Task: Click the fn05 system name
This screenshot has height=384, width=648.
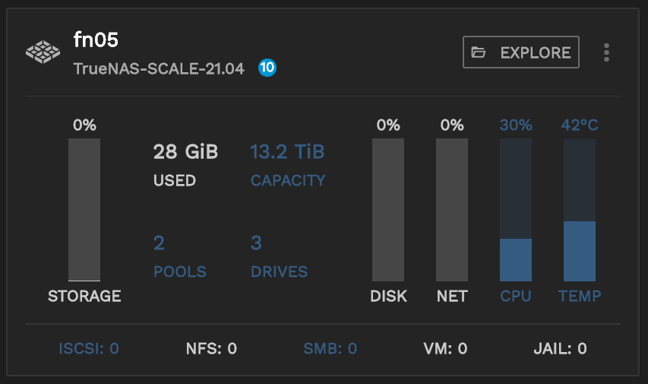Action: (x=96, y=40)
